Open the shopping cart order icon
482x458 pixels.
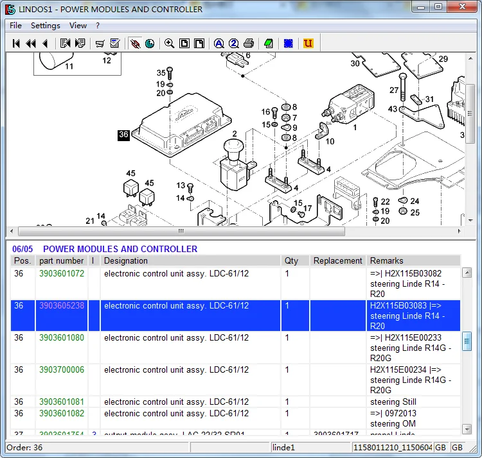pos(100,44)
